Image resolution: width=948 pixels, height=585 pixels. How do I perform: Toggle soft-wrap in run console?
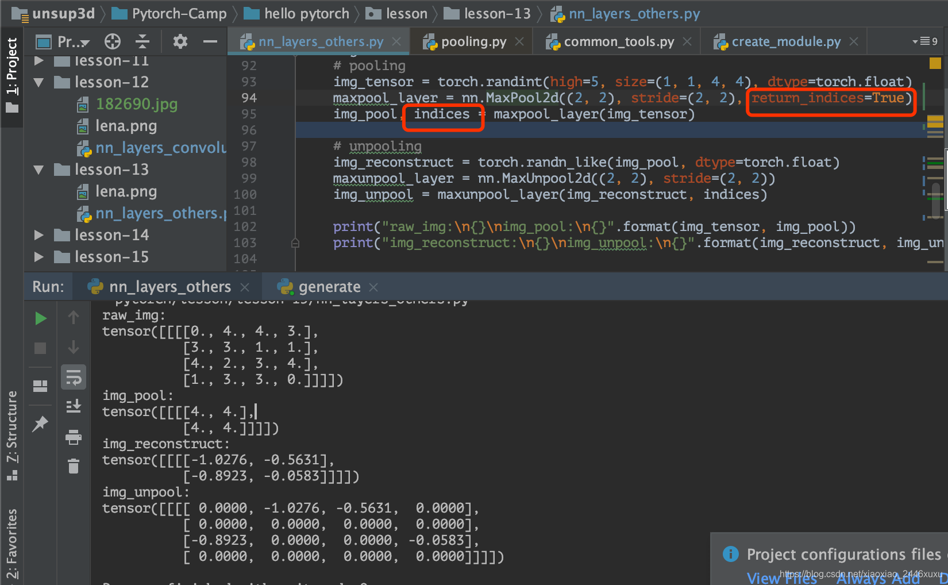pyautogui.click(x=74, y=378)
